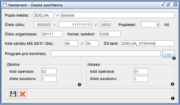
Task: Click the Číslo účtu label
Action: (x=15, y=25)
